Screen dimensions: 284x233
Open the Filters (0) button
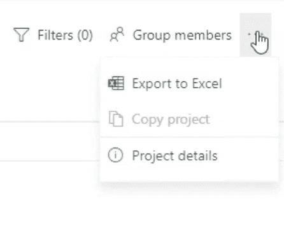[53, 35]
